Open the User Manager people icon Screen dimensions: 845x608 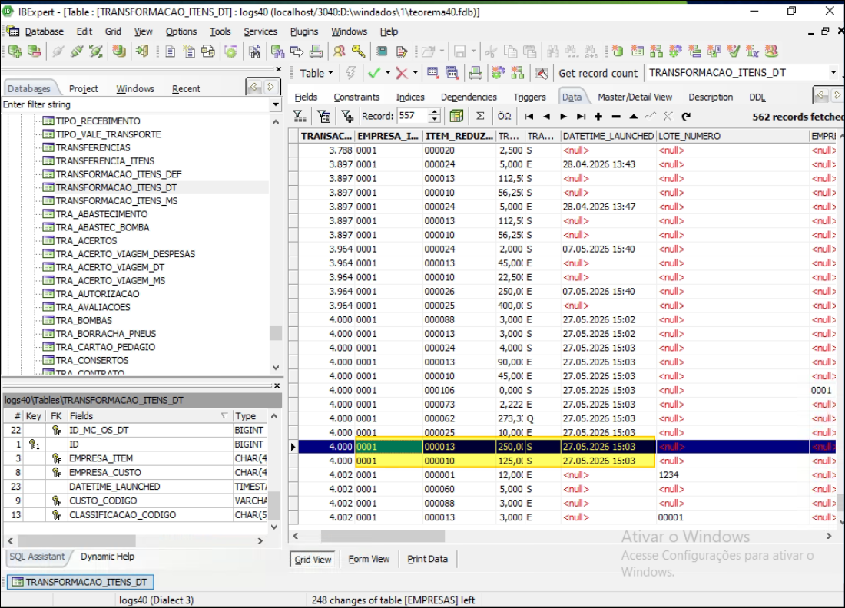coord(339,51)
